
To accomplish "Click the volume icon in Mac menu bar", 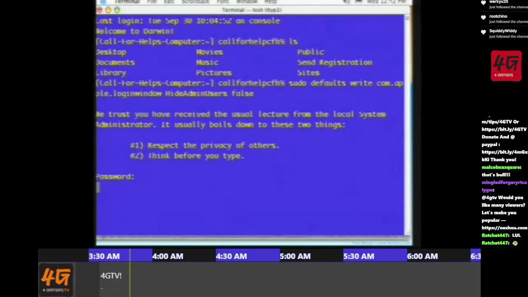I will click(x=347, y=2).
